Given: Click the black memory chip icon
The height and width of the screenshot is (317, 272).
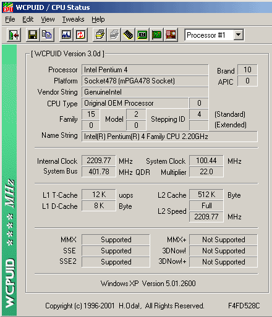Looking at the screenshot, I should [128, 35].
